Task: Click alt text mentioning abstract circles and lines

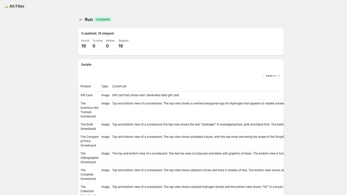Action: click(198, 170)
